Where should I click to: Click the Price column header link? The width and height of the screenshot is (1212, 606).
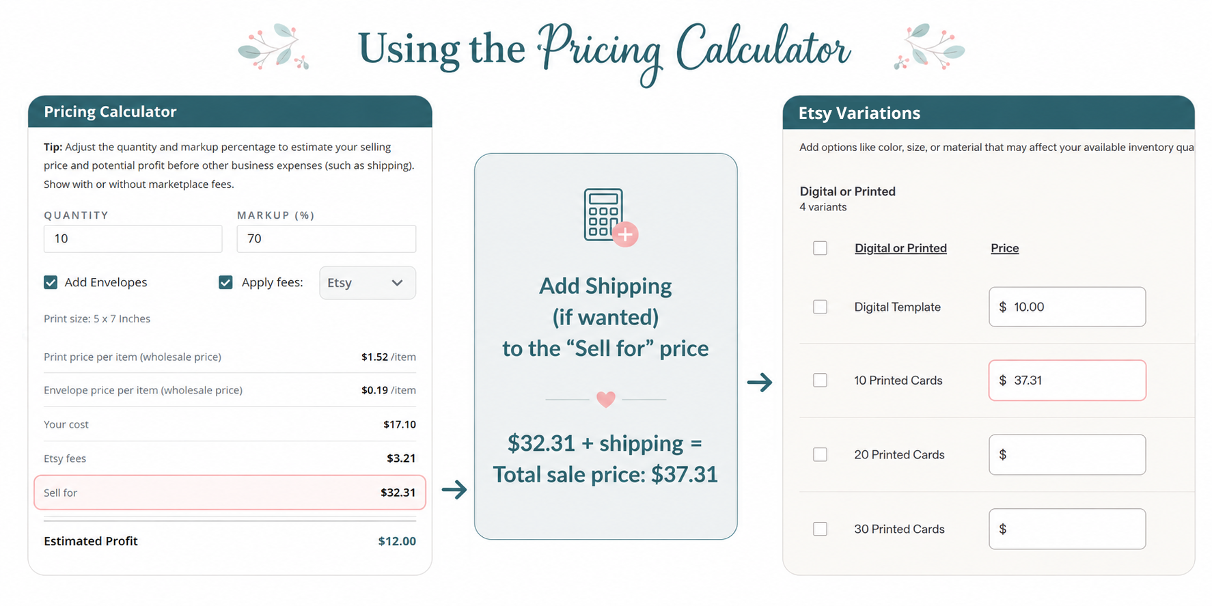coord(1004,248)
